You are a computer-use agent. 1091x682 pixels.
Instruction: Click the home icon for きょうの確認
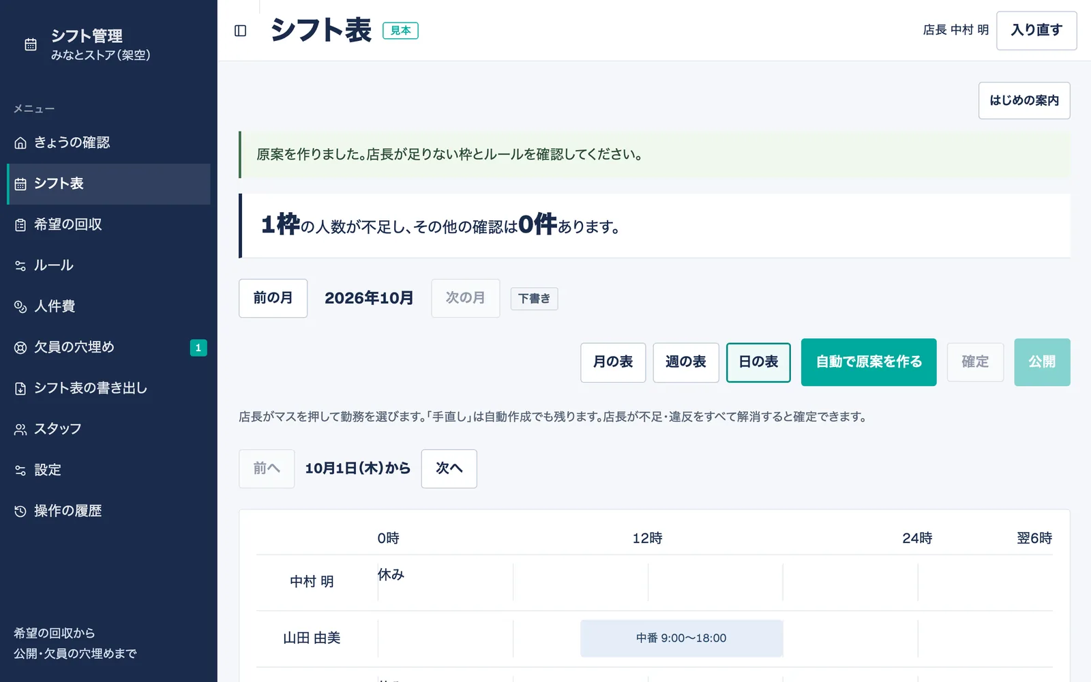[x=20, y=143]
